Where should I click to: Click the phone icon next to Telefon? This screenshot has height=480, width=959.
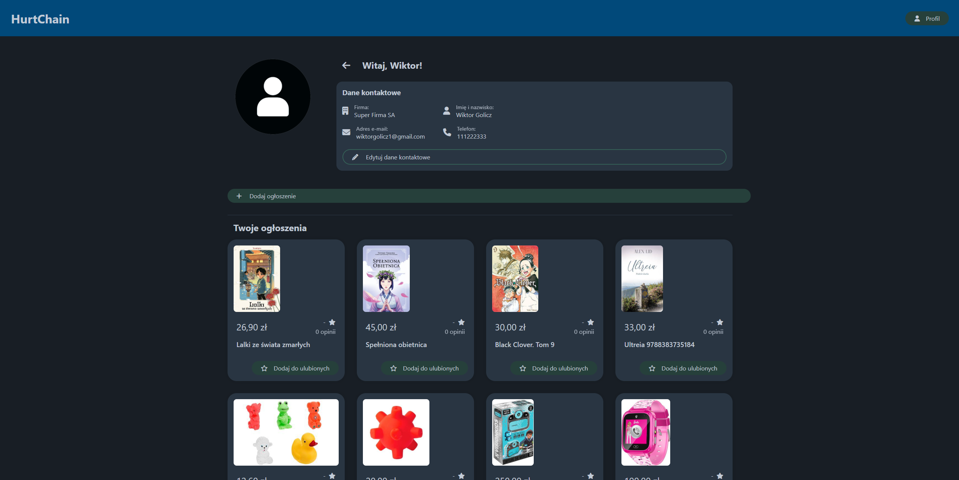[447, 132]
